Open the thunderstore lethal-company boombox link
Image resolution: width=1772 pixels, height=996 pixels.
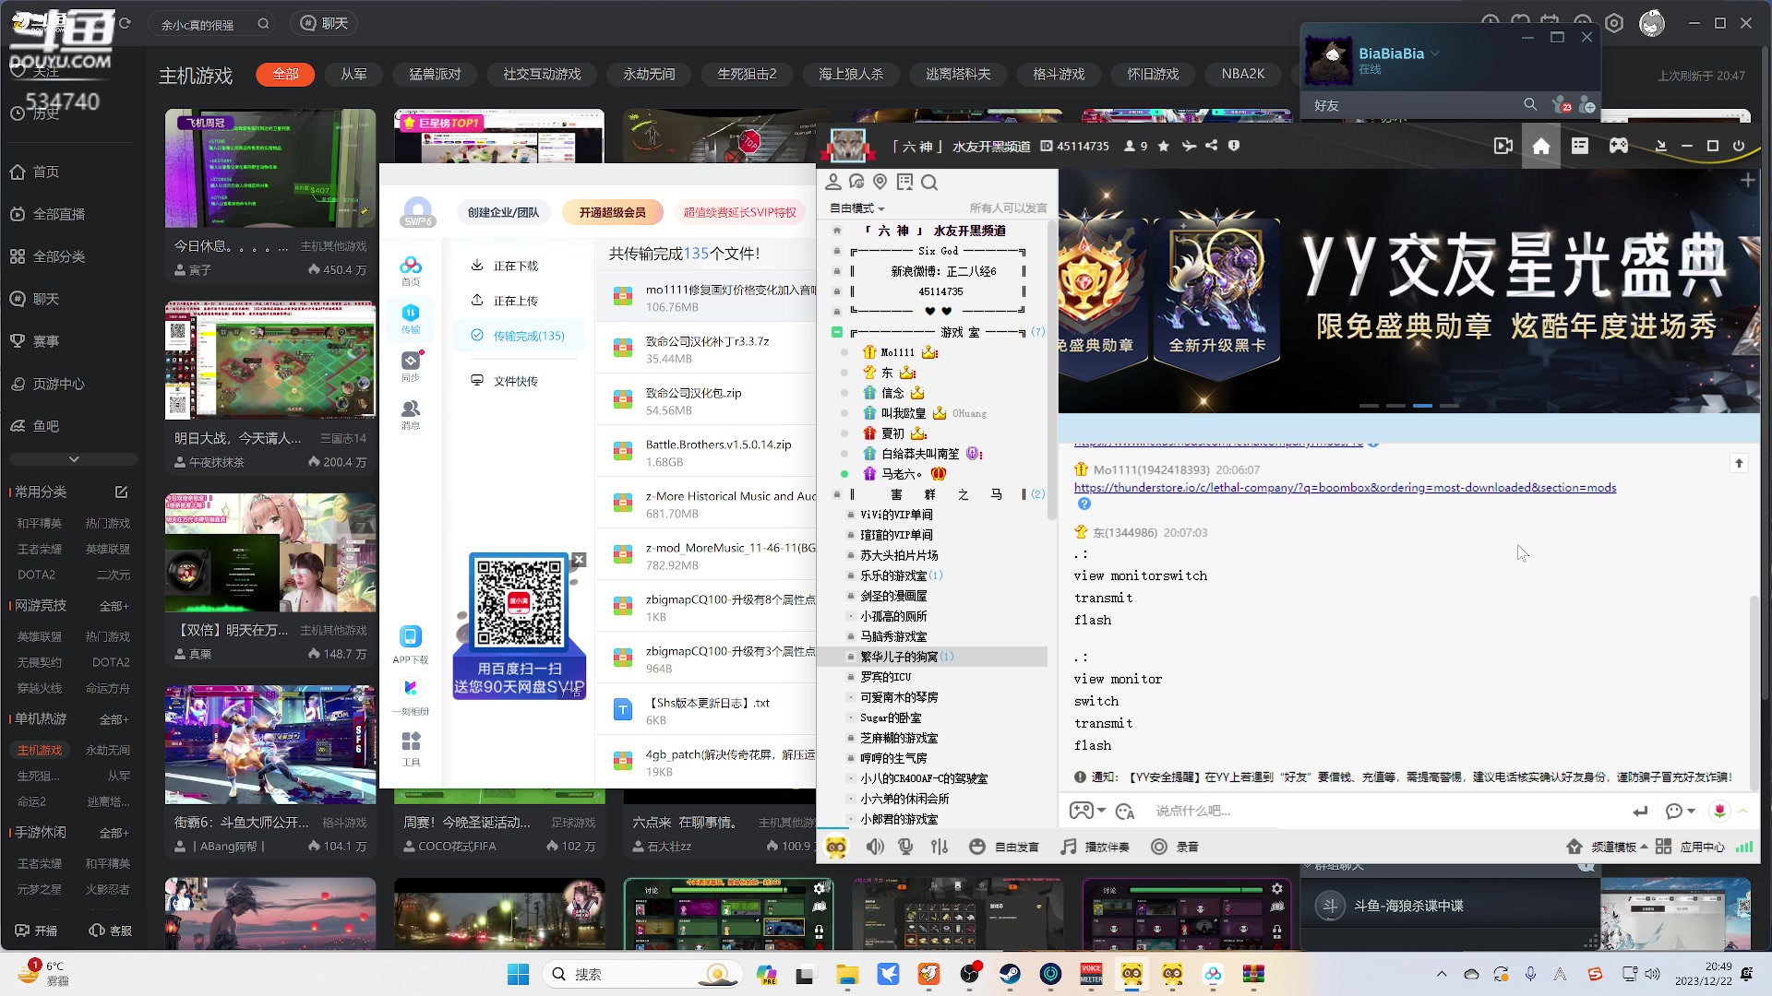[x=1345, y=488]
